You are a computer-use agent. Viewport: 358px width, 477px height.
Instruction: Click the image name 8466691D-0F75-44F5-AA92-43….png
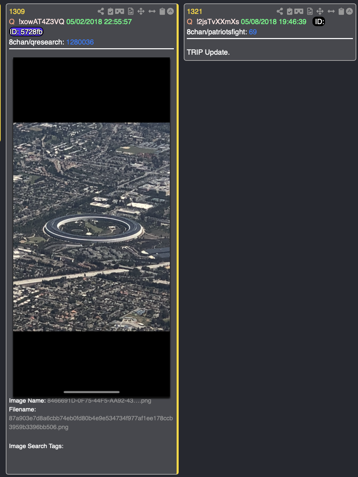(99, 401)
